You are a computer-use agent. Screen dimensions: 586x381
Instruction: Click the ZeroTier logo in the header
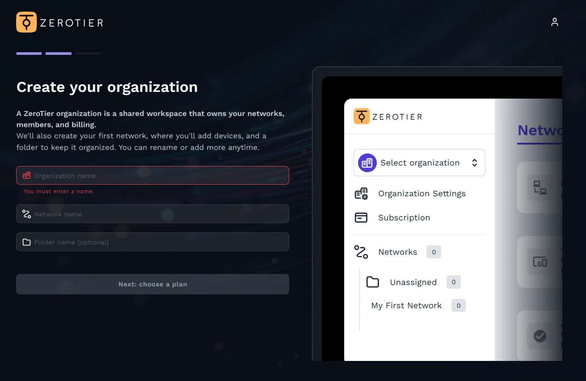pos(59,22)
